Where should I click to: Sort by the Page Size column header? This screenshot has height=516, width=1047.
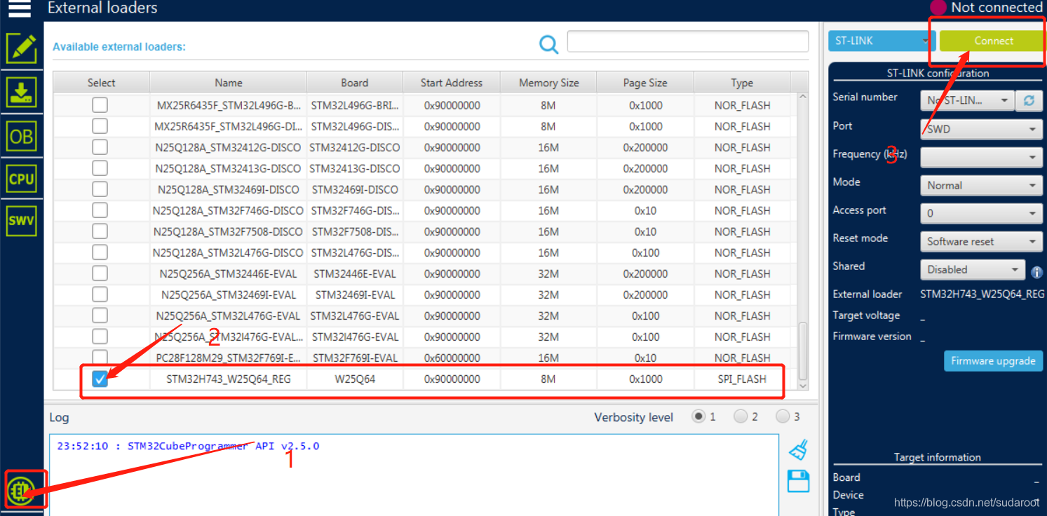tap(645, 83)
